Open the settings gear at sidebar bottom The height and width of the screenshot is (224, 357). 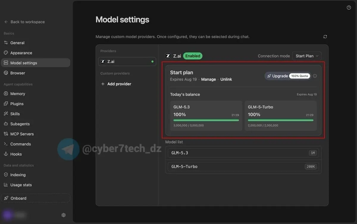pyautogui.click(x=63, y=215)
